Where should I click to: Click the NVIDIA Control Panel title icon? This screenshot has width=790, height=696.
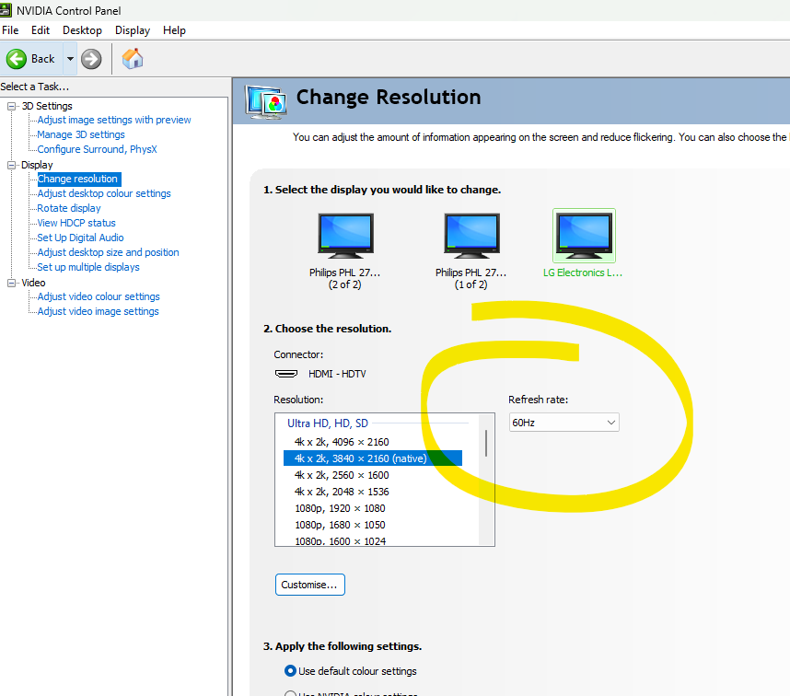6,10
